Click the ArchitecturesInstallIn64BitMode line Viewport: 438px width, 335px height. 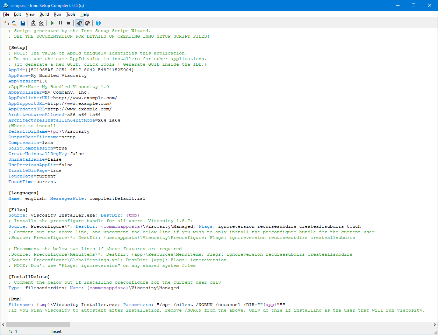click(64, 120)
